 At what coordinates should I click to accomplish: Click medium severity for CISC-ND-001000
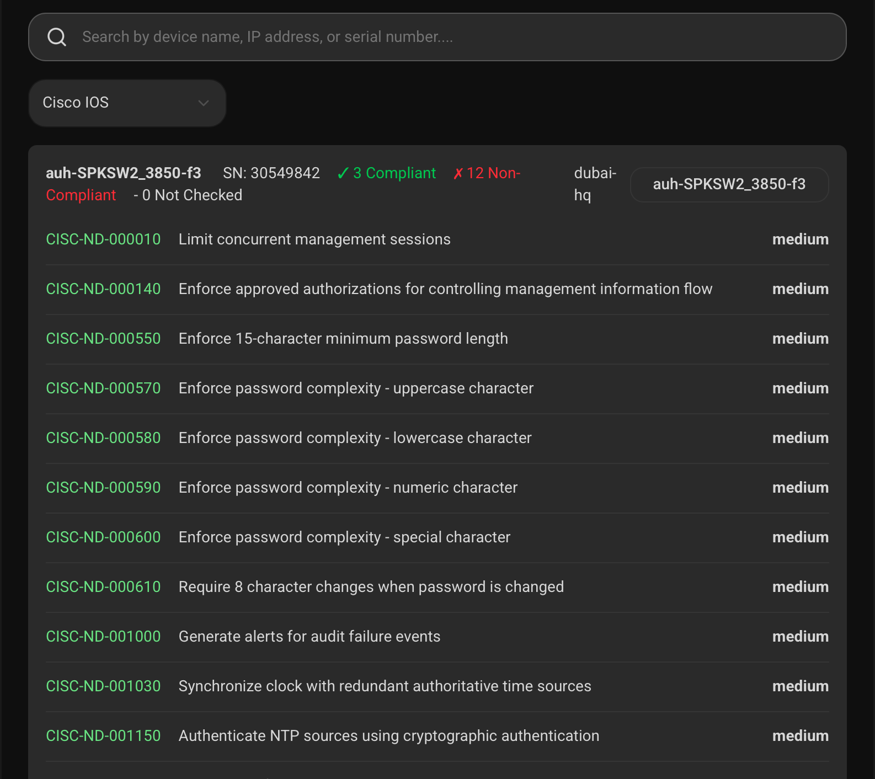pyautogui.click(x=801, y=637)
